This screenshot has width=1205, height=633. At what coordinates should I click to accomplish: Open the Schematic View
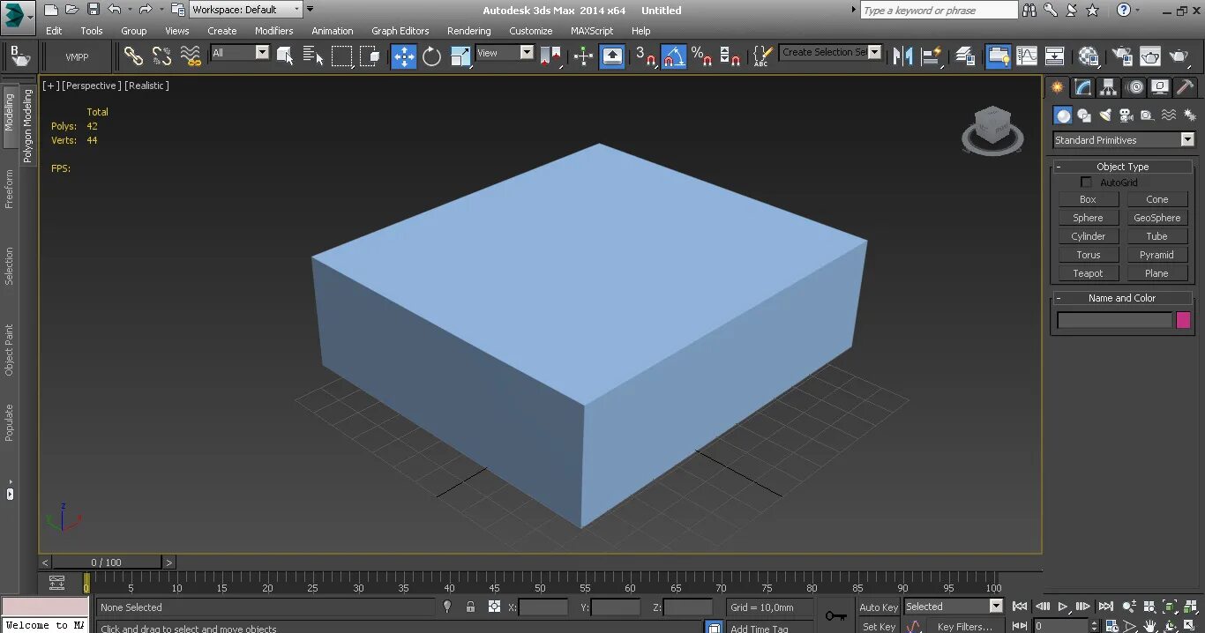1055,56
